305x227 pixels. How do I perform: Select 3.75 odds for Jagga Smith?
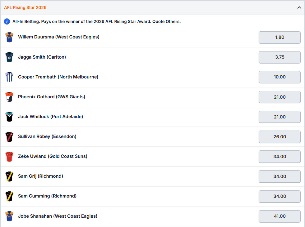[280, 57]
